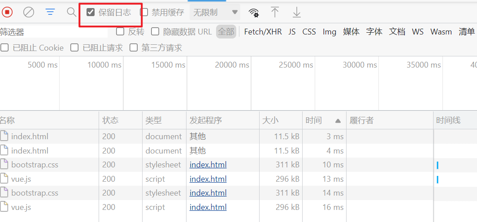
Task: Open the network search magnifier
Action: (71, 12)
